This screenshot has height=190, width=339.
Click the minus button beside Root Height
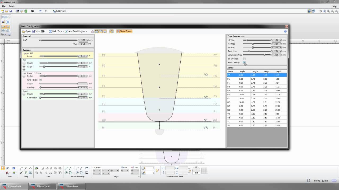24,94
